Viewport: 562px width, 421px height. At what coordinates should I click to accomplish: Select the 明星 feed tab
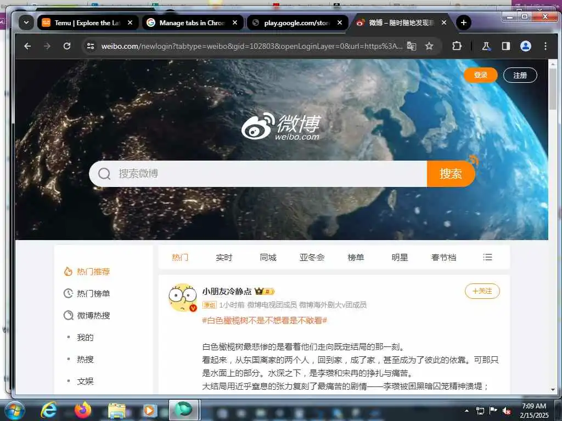[x=400, y=258]
